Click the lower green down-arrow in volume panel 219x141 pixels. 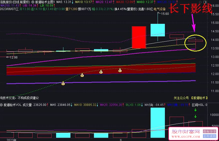pyautogui.click(x=195, y=116)
